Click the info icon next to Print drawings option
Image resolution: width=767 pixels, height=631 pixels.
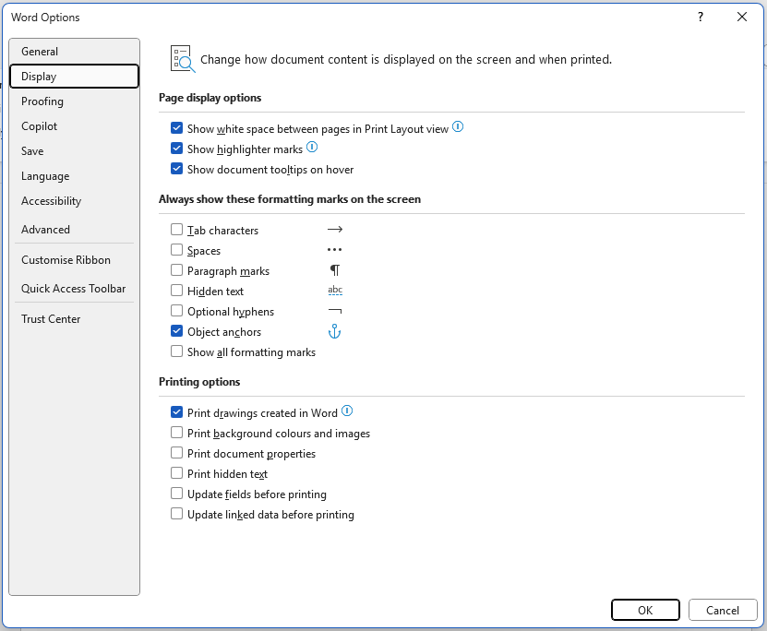348,411
